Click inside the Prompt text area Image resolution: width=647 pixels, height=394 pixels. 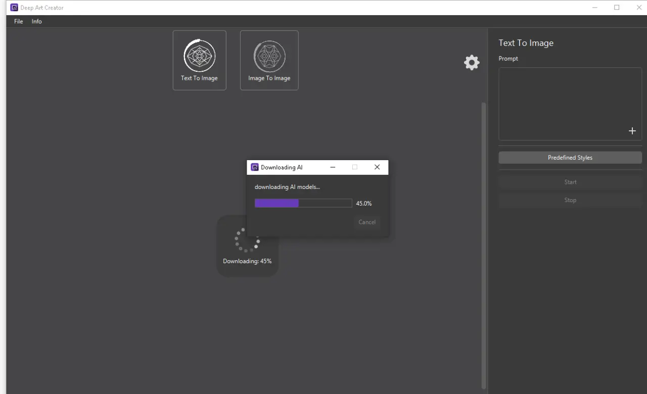[570, 104]
